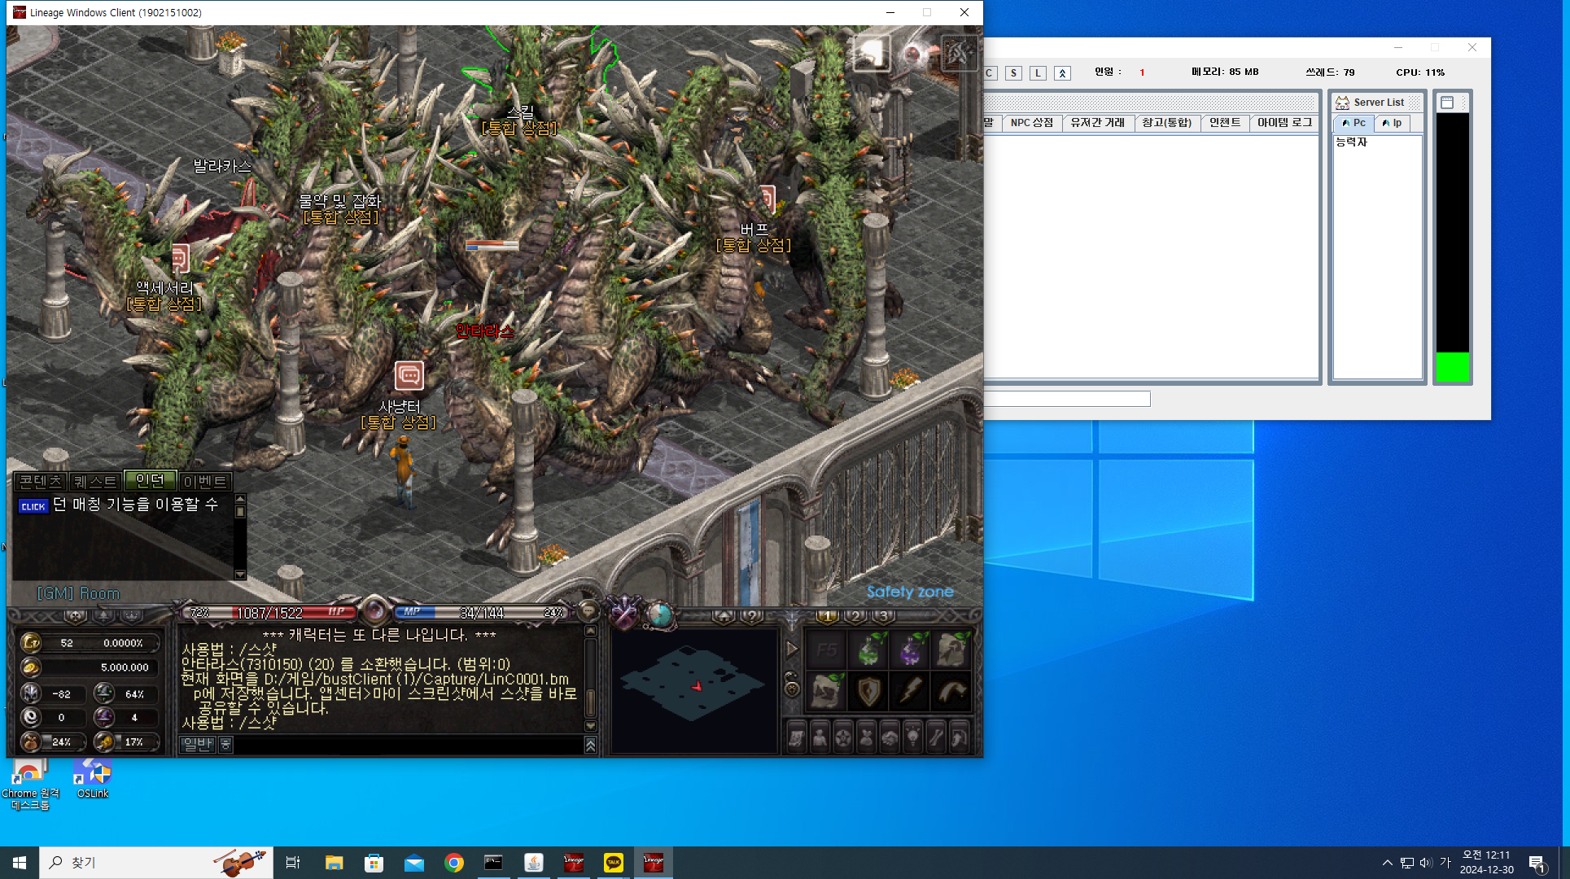The height and width of the screenshot is (879, 1570).
Task: Switch to the 인던 tab
Action: [150, 481]
